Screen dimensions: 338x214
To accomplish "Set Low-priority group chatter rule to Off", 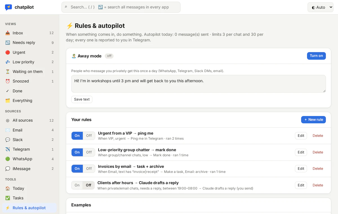I will [89, 152].
